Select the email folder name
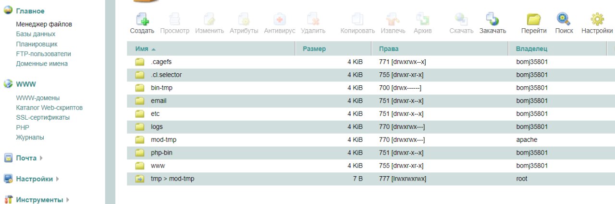Screen dimensions: 615x204 click(159, 101)
